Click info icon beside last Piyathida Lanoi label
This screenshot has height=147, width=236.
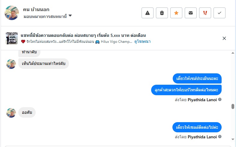pos(220,137)
